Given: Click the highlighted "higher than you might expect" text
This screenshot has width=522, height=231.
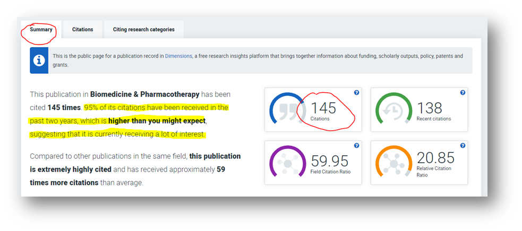Looking at the screenshot, I should coord(157,121).
